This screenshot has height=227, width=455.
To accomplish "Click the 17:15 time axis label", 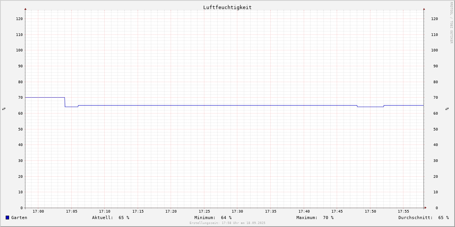I will point(138,211).
